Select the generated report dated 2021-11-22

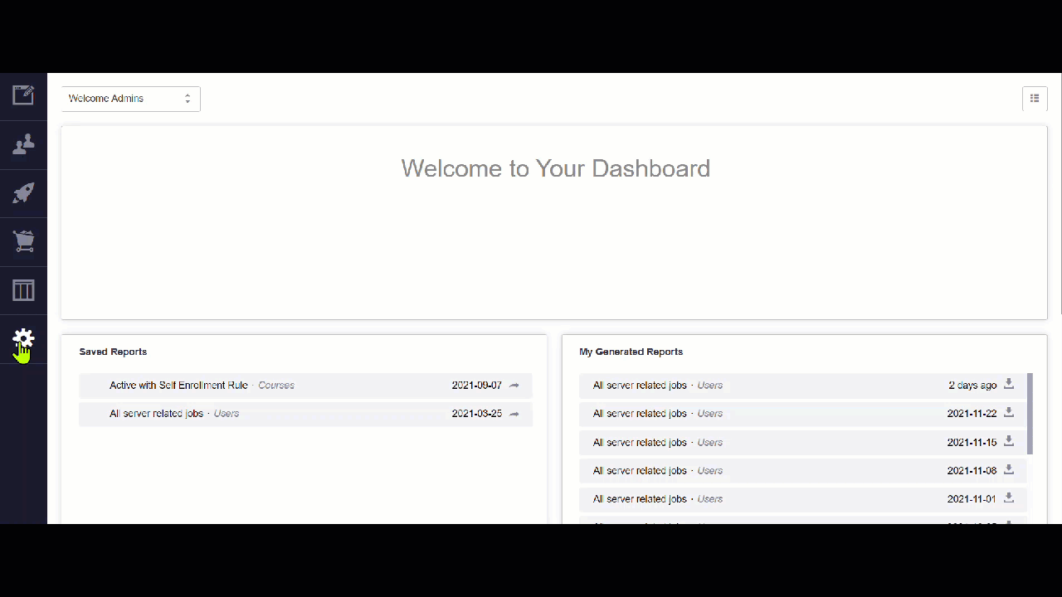(x=802, y=414)
